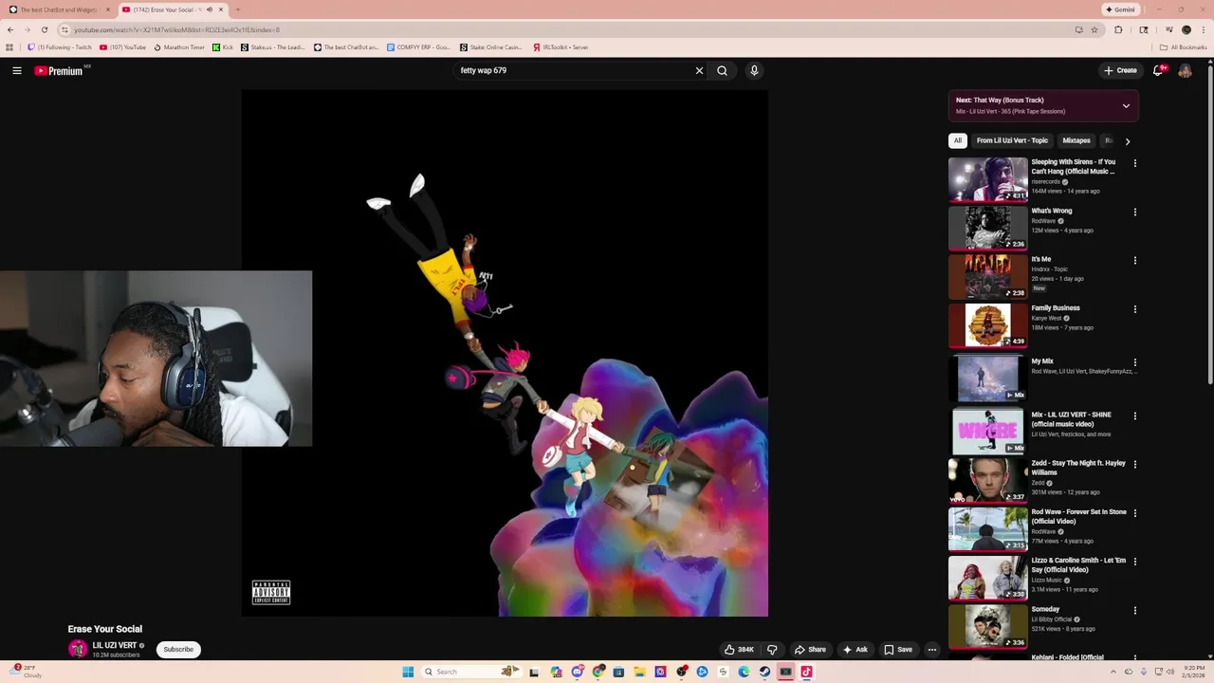Select the All filter chip
Screen dimensions: 1214x683
pyautogui.click(x=958, y=140)
